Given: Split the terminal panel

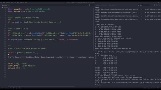Looking at the screenshot, I should click(x=154, y=5).
